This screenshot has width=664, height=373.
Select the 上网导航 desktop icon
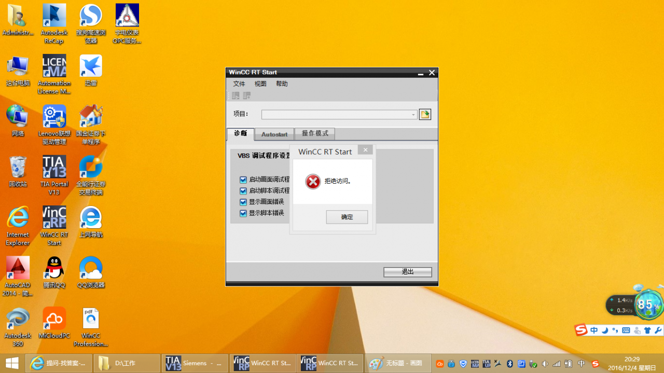tap(91, 222)
